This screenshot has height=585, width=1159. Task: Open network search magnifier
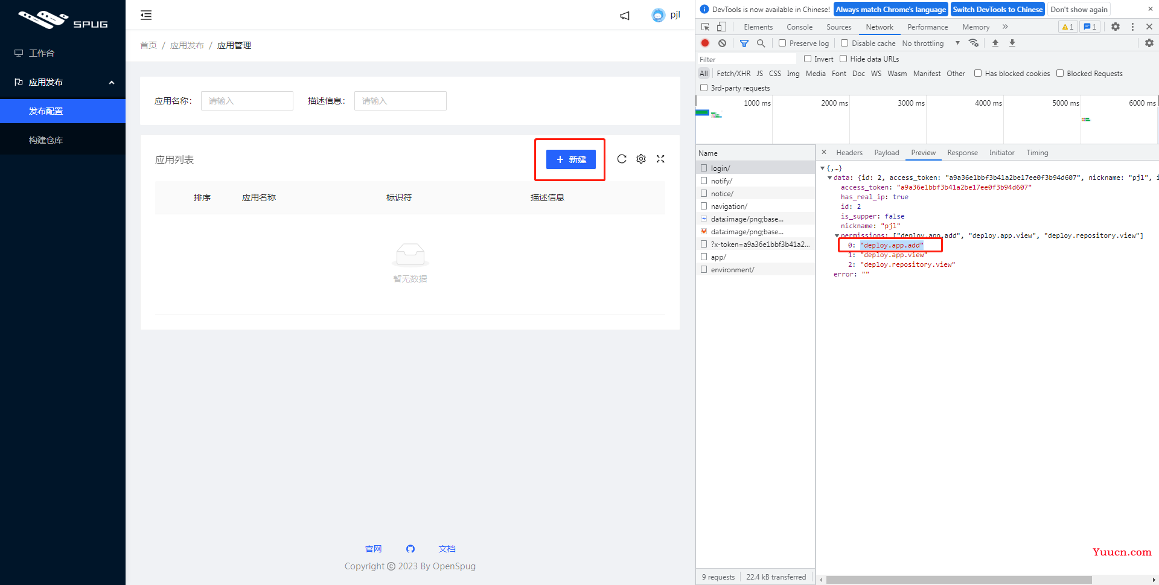[761, 43]
